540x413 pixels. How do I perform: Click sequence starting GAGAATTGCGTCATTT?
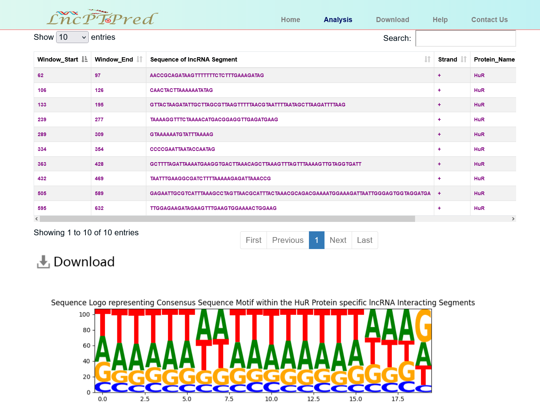290,193
